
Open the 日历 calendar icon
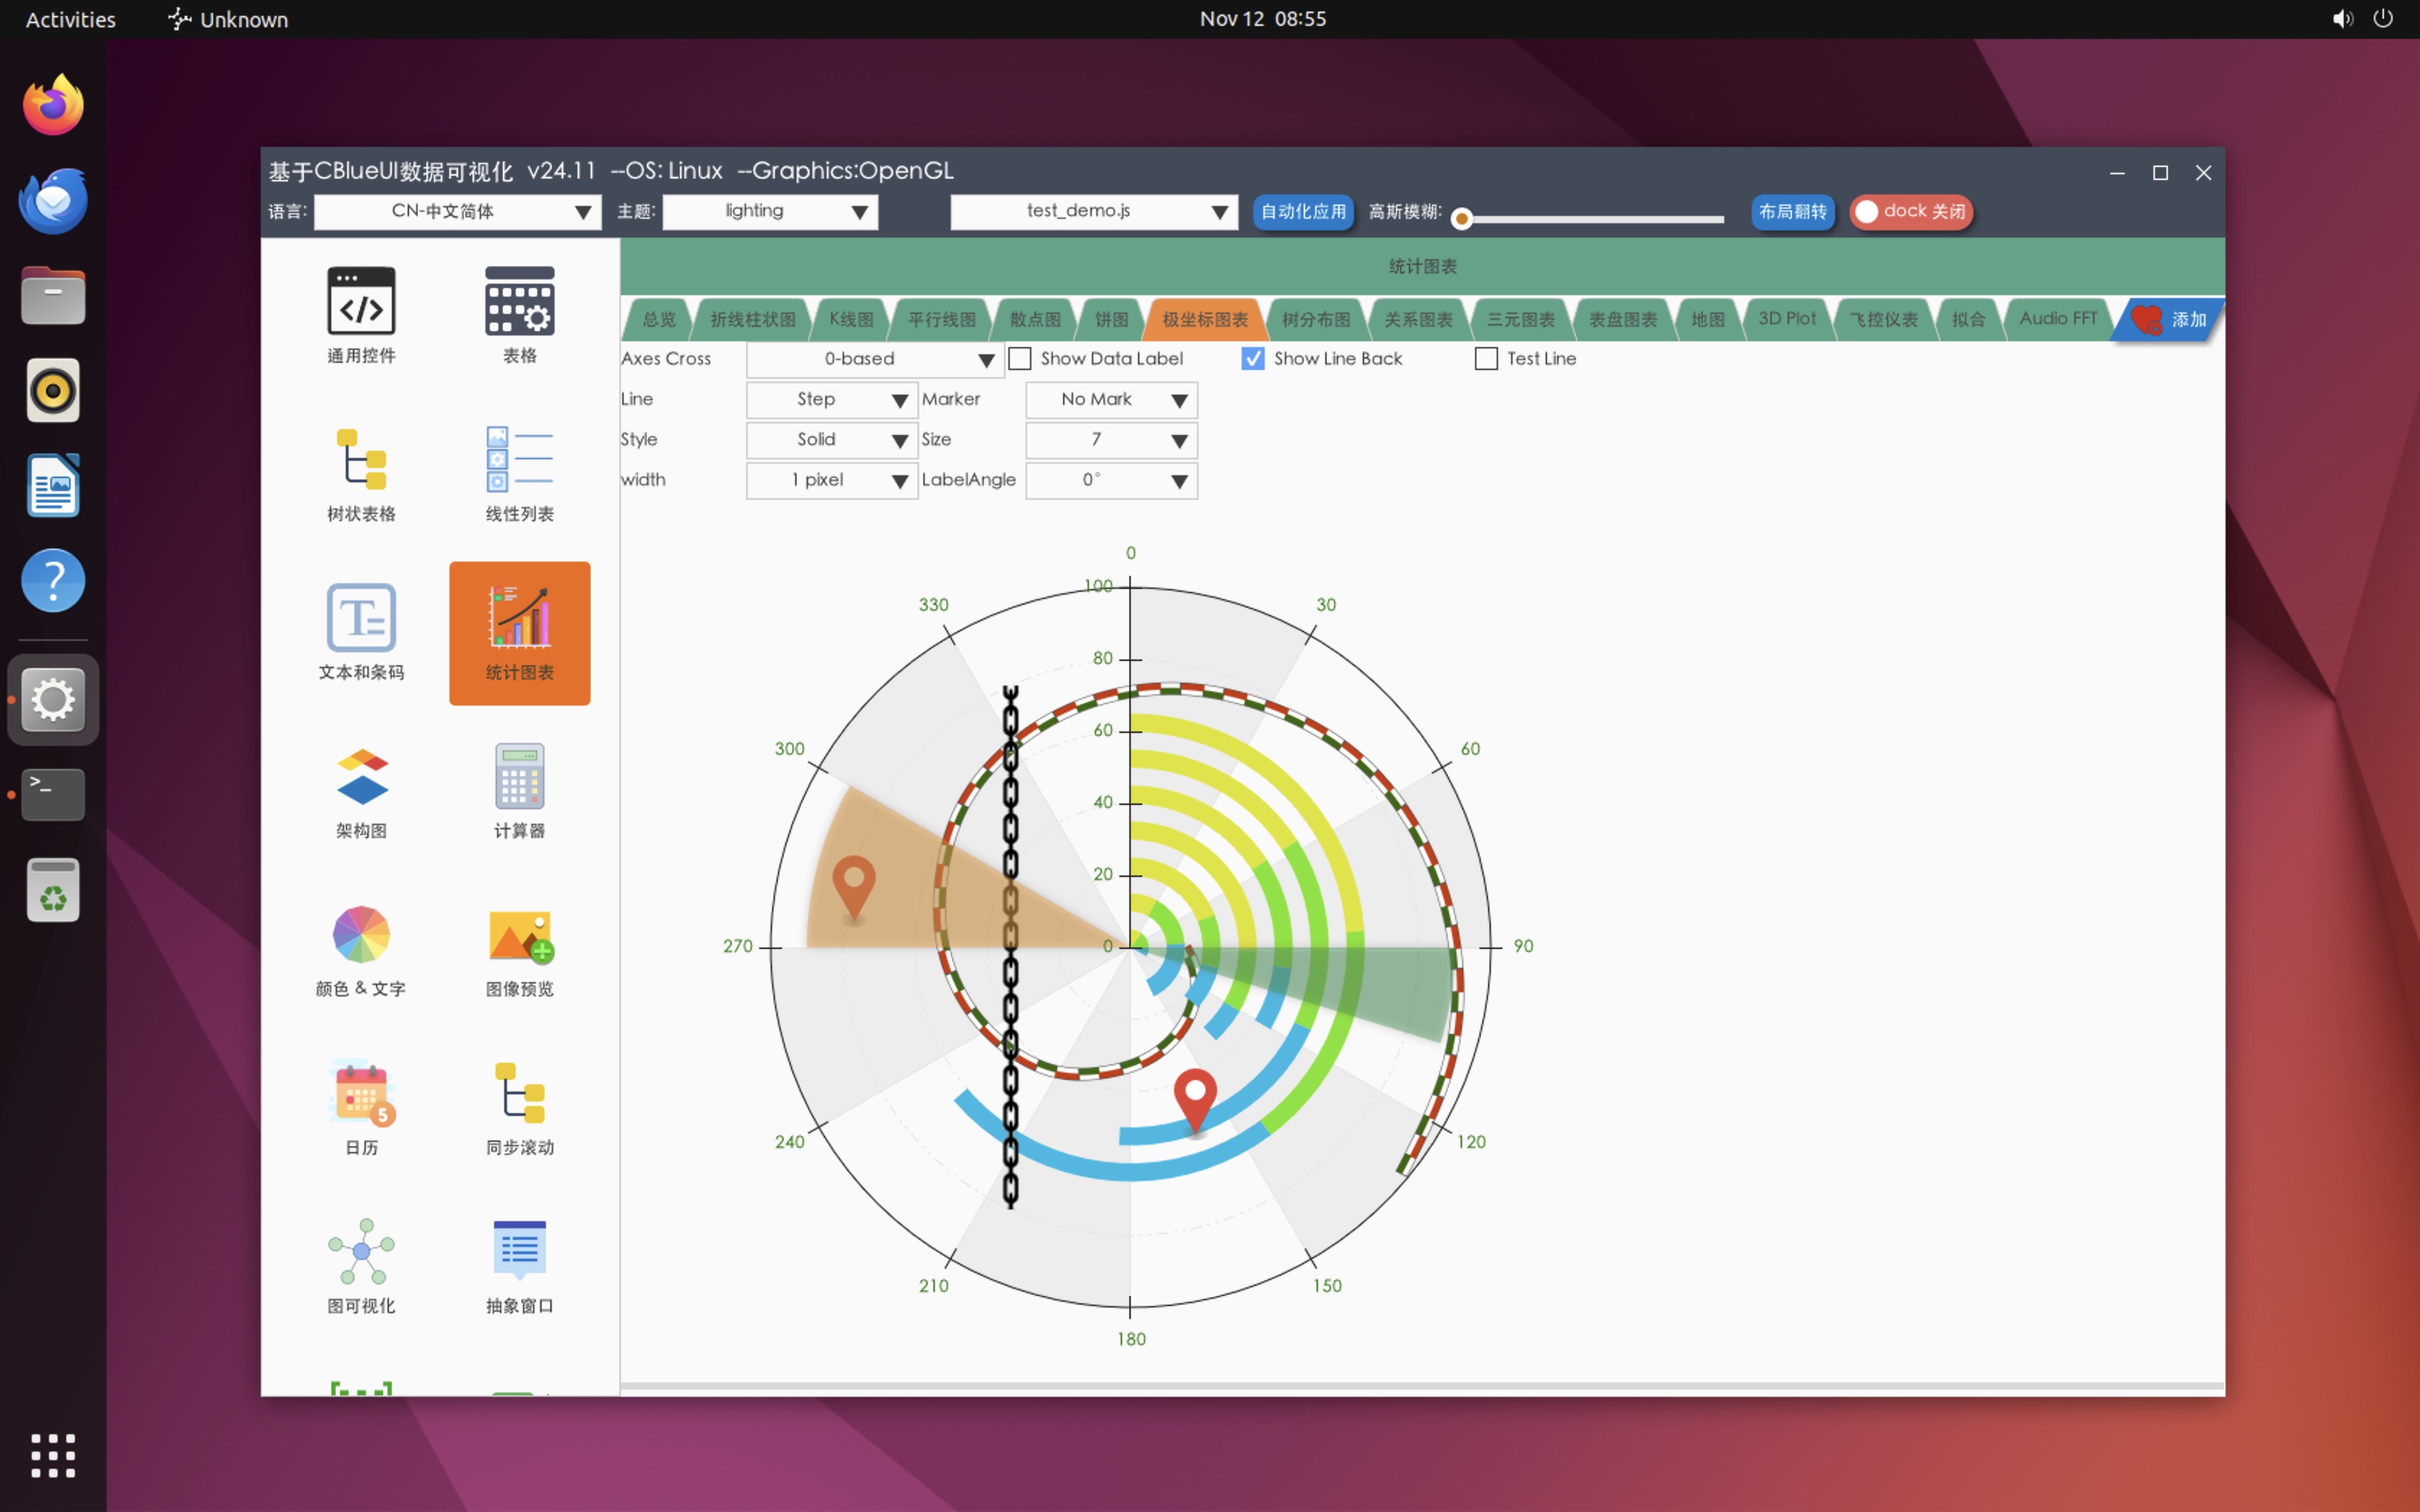click(361, 1094)
